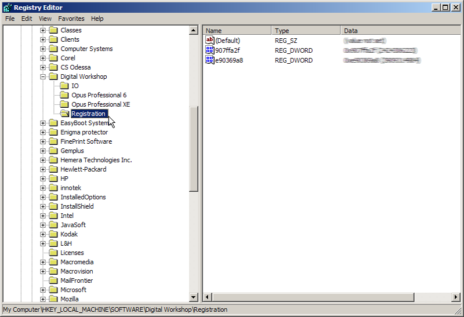The width and height of the screenshot is (464, 317).
Task: Click the Data column header
Action: (400, 31)
